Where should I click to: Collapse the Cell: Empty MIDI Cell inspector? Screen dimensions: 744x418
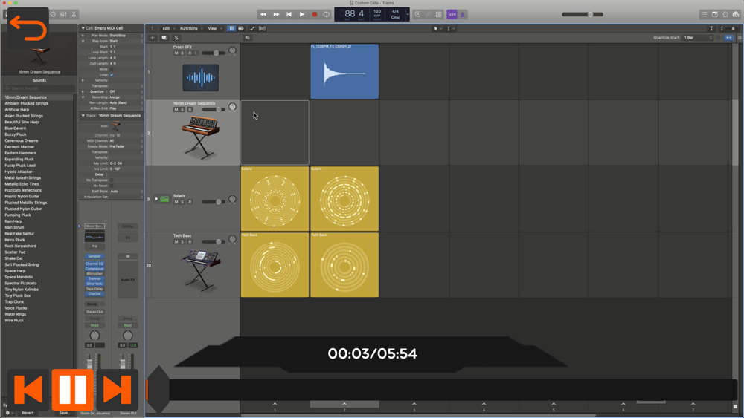click(83, 28)
